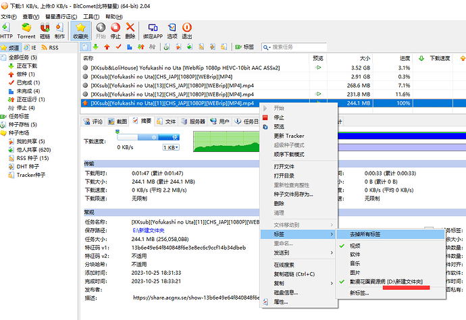This screenshot has width=466, height=320.
Task: Switch to the 评论 tab
Action: click(93, 122)
